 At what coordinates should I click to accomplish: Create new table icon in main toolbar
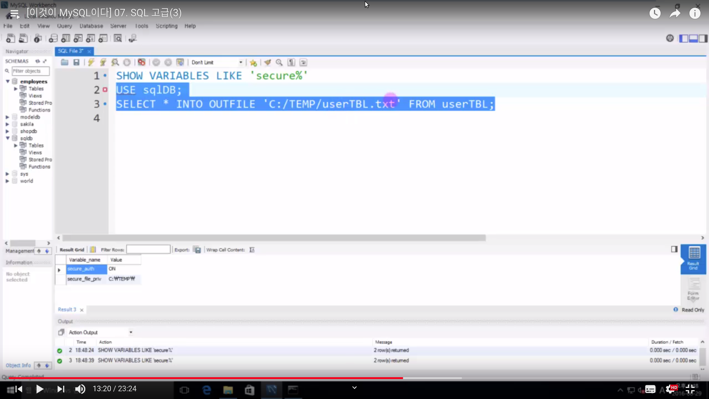point(66,38)
